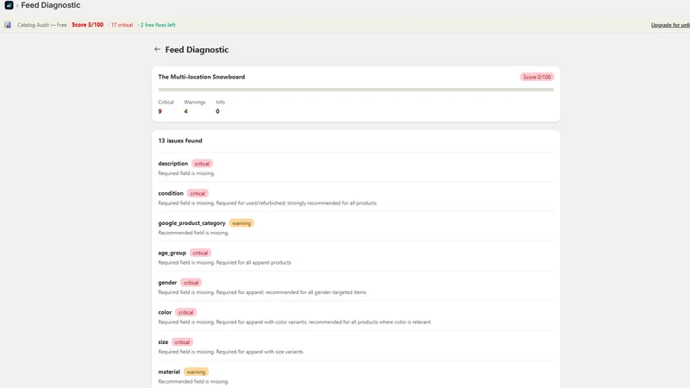This screenshot has width=690, height=388.
Task: Click the back arrow beside Feed Diagnostic
Action: [157, 49]
